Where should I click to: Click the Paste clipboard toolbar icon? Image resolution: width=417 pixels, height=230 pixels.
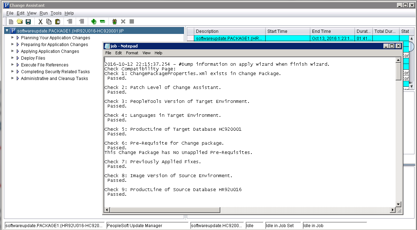pyautogui.click(x=57, y=21)
